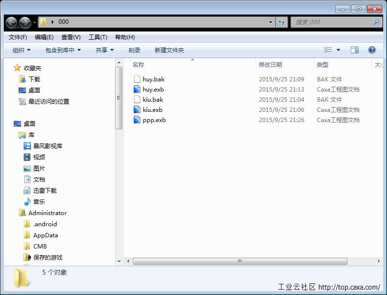387x295 pixels.
Task: Open the 保存的游戏 folder
Action: [48, 257]
